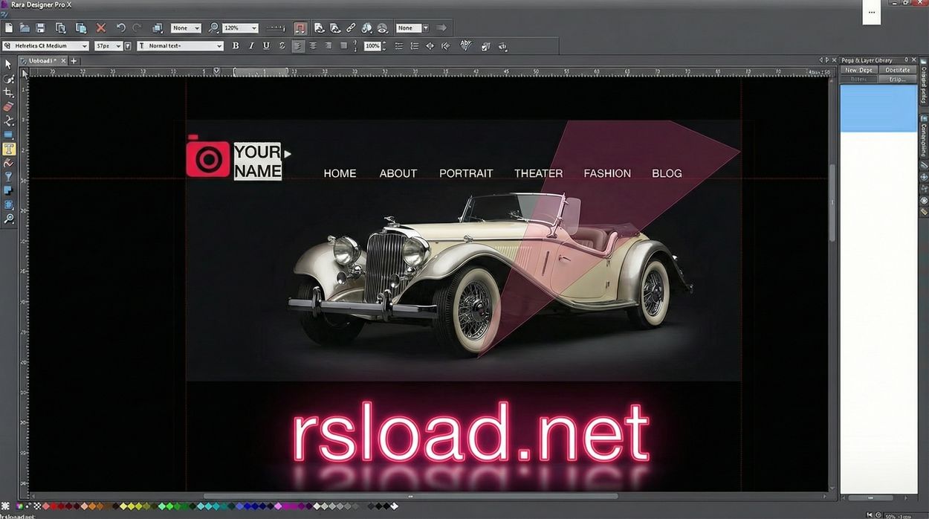This screenshot has width=929, height=519.
Task: Click the horizontal scrollbar under the canvas
Action: tap(411, 495)
